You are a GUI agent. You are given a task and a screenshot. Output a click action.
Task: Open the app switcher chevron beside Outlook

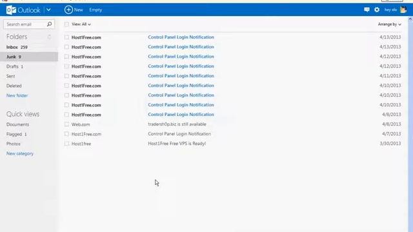coord(49,10)
